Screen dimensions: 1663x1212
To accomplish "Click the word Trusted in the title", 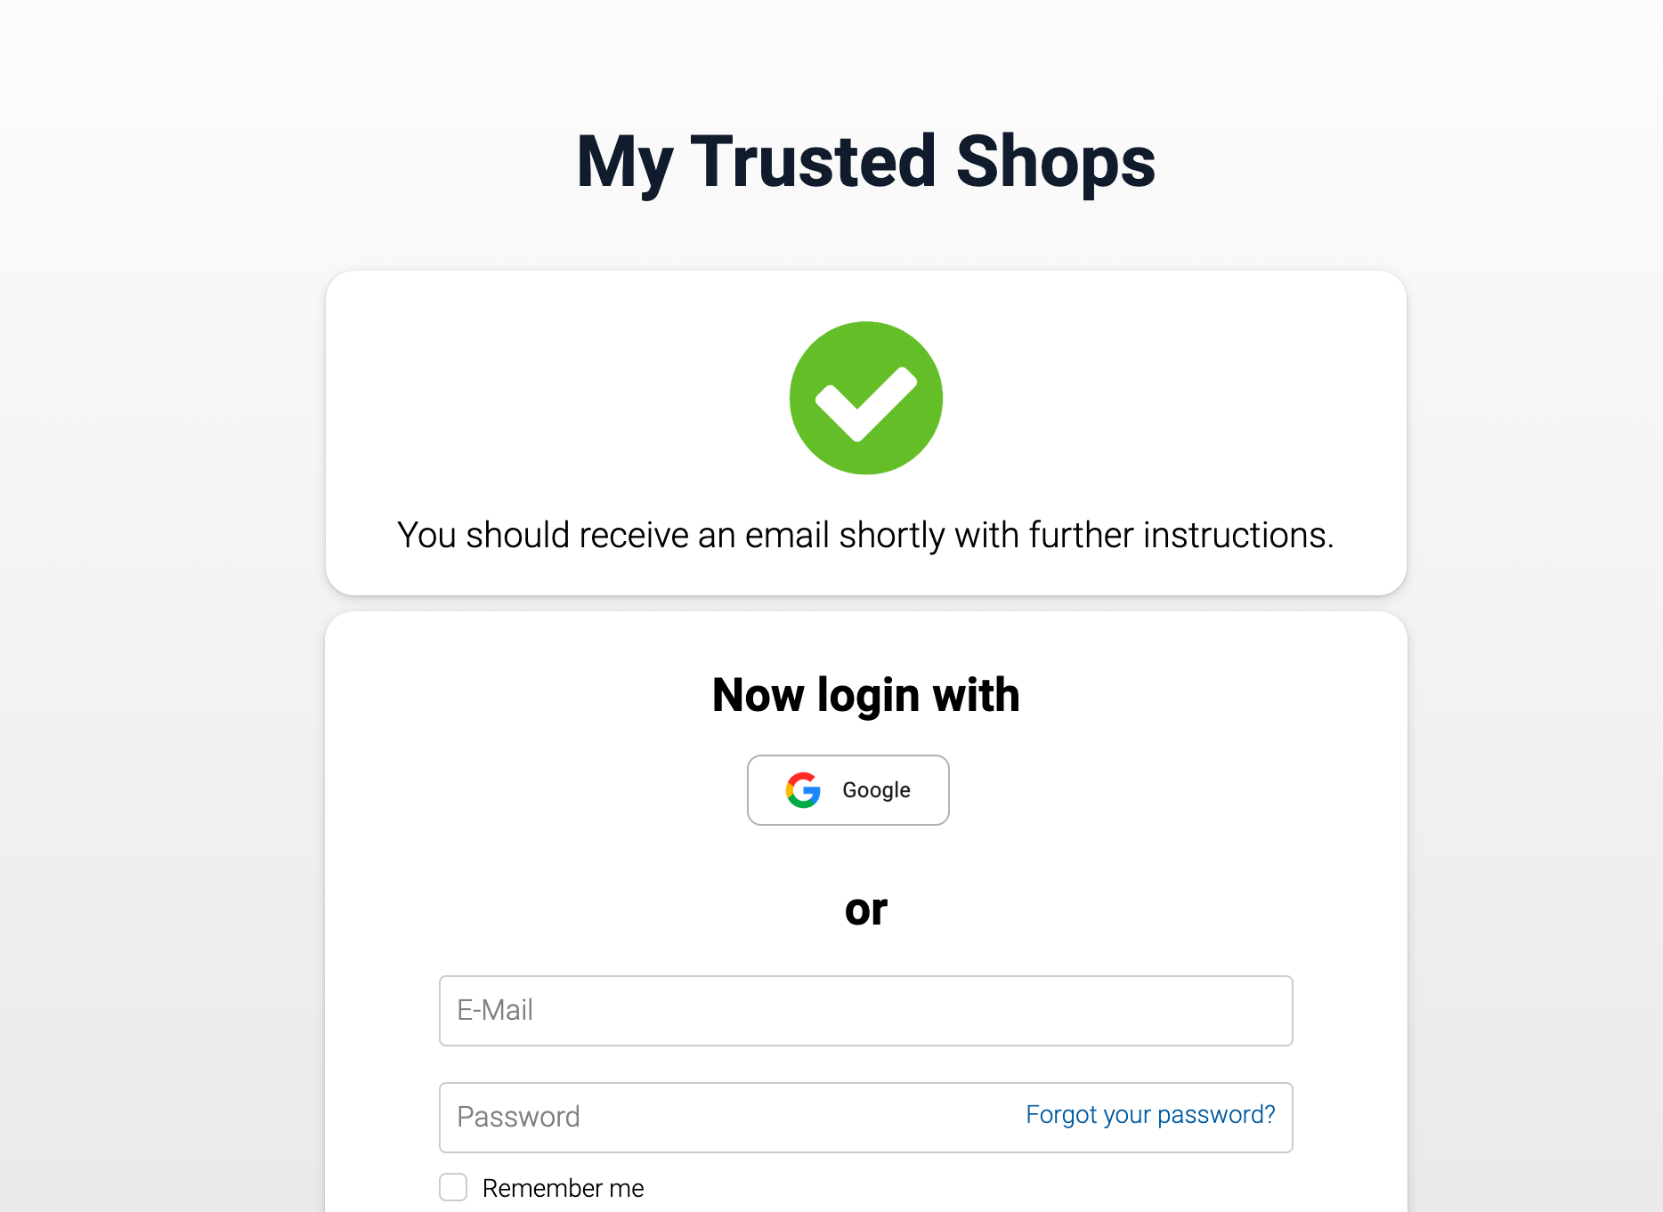I will click(x=813, y=162).
